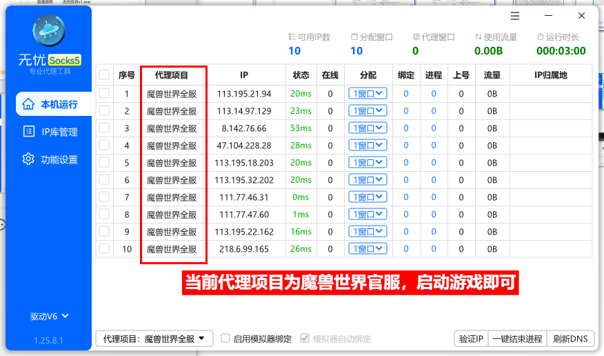Switch to 本机运行 tab

[54, 104]
